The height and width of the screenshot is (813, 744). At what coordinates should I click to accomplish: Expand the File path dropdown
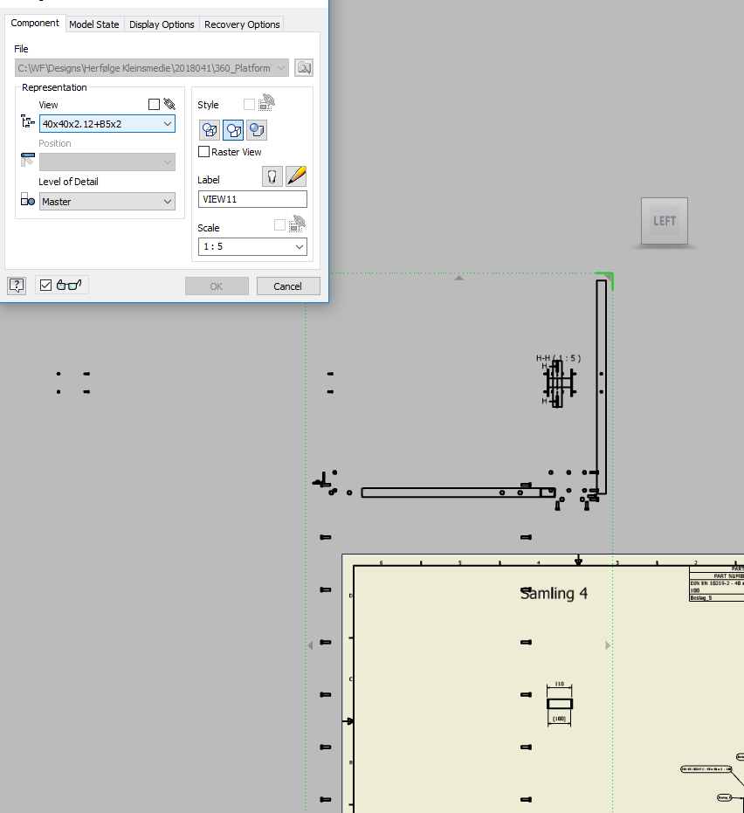[281, 68]
